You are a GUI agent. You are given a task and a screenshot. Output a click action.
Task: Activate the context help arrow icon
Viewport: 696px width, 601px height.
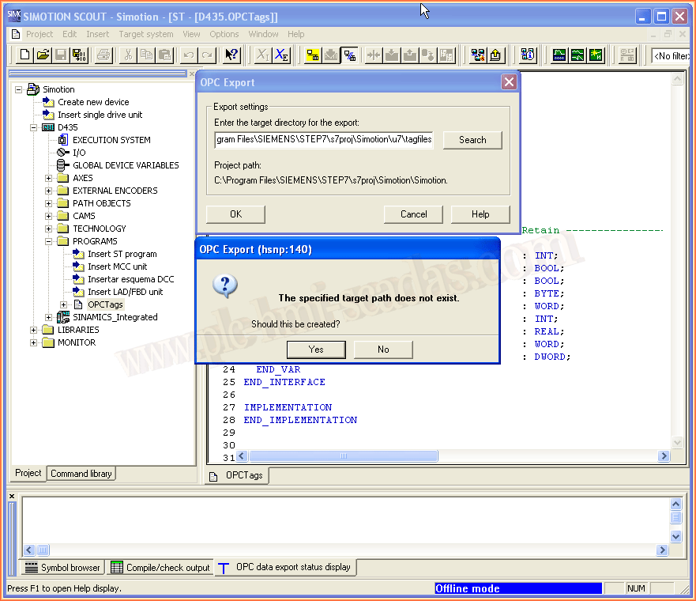pos(231,55)
